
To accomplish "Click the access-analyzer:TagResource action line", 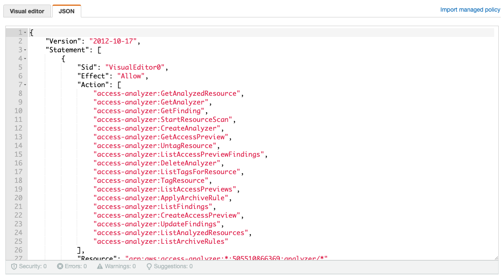I will (x=151, y=180).
